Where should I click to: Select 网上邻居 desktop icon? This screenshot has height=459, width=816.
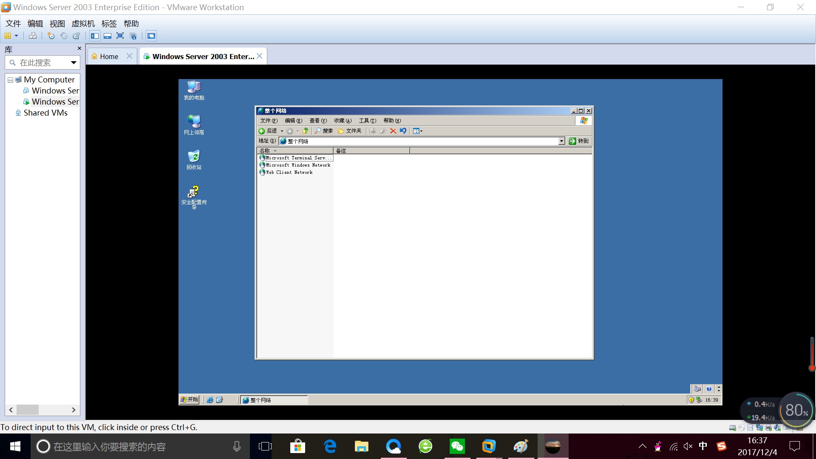pyautogui.click(x=194, y=125)
